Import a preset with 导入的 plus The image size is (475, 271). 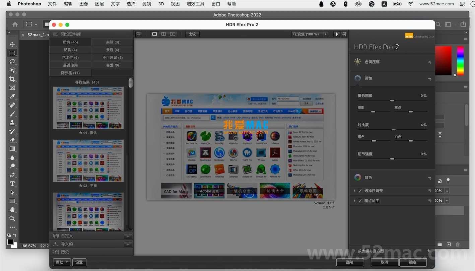(x=128, y=244)
